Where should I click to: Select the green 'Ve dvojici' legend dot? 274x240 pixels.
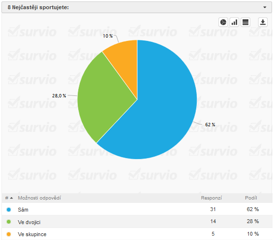[x=9, y=222]
